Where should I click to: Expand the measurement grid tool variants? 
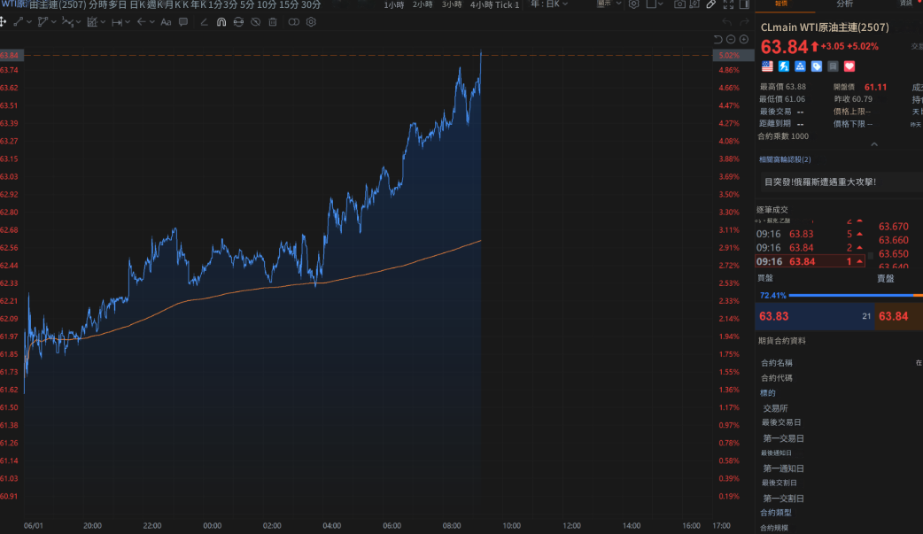pyautogui.click(x=103, y=22)
